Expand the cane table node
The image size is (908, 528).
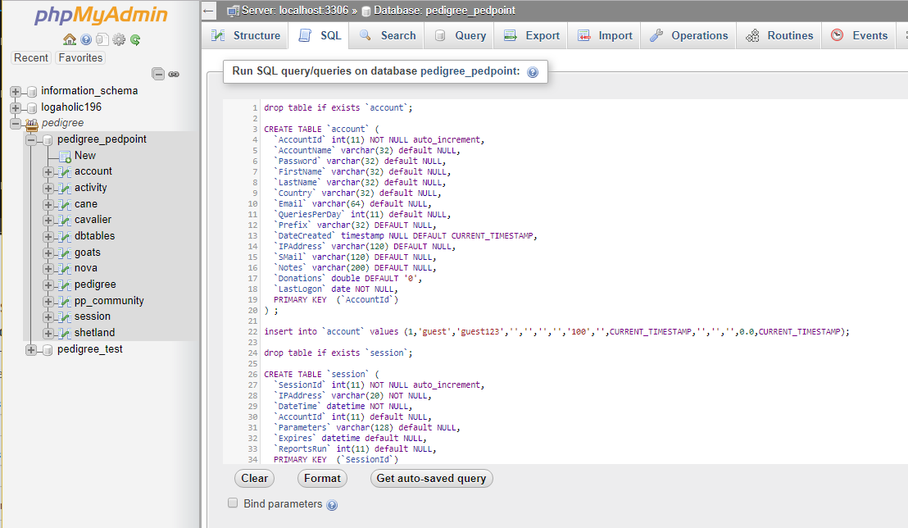(x=48, y=205)
